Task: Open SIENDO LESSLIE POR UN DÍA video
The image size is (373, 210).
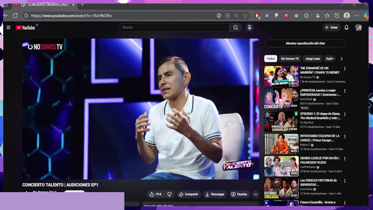Action: click(281, 166)
